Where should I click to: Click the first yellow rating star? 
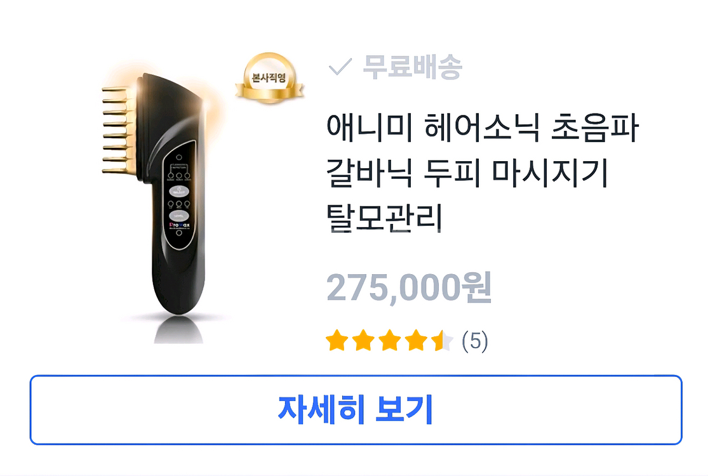(x=337, y=341)
